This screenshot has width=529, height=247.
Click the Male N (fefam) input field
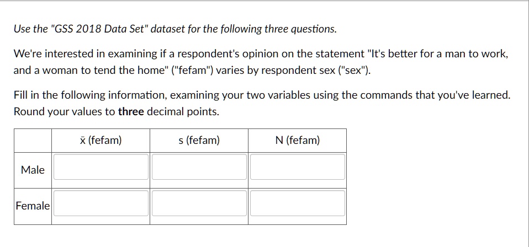tap(298, 167)
